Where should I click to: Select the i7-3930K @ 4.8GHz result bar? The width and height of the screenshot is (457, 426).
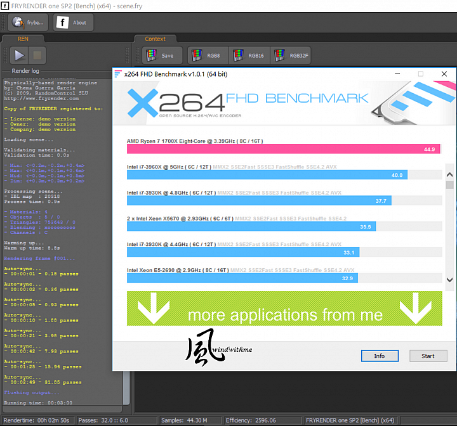pos(259,200)
